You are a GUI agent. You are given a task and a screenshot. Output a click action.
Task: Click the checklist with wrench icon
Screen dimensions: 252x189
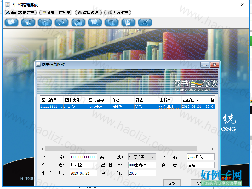coord(129,22)
